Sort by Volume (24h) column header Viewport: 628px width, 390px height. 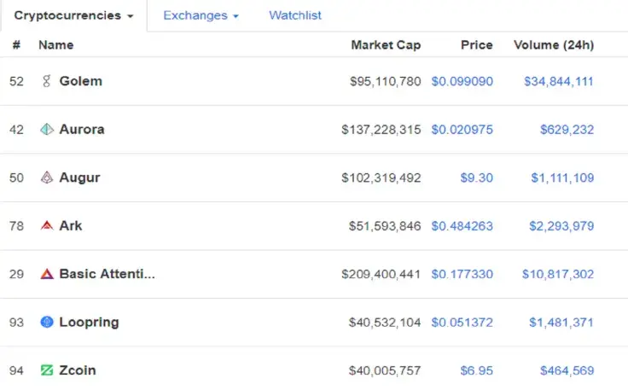point(553,44)
